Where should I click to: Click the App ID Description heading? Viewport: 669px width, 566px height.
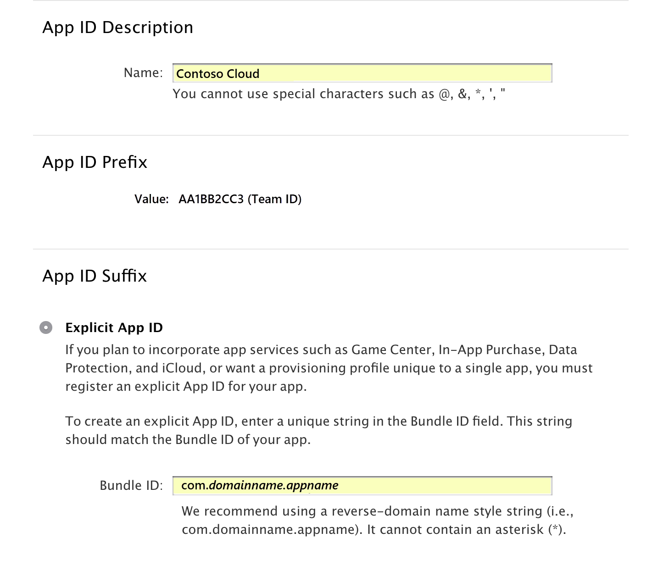pos(117,27)
